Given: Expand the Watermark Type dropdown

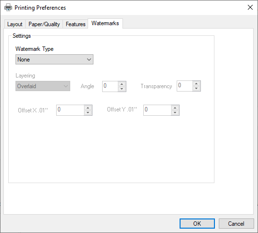Looking at the screenshot, I should (55, 60).
